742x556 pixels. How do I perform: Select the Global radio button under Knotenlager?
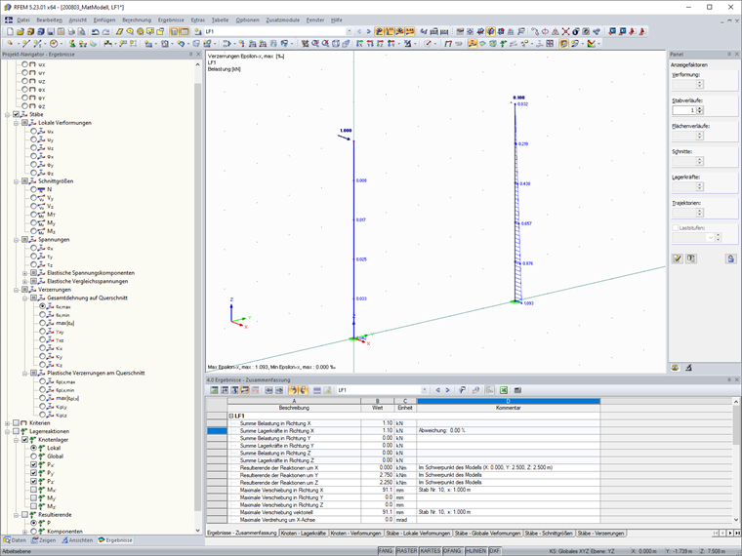click(33, 457)
